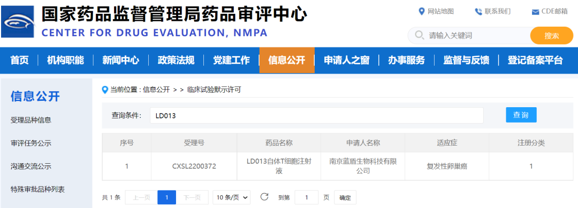Go to 首页 in the navigation bar
This screenshot has height=208, width=578.
click(20, 60)
